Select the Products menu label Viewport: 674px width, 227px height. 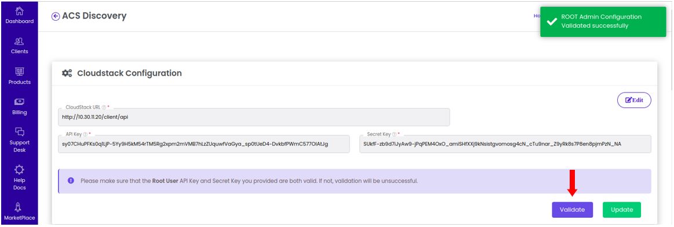click(x=19, y=82)
